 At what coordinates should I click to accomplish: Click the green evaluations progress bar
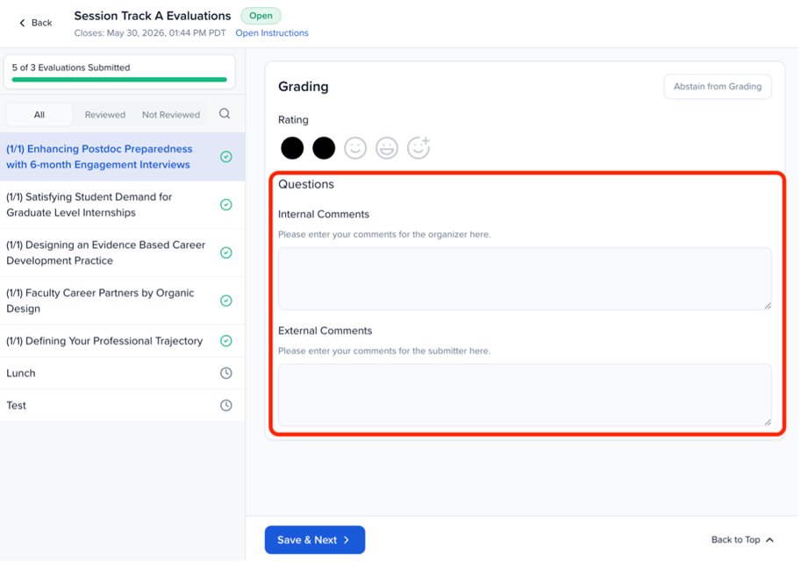pos(119,80)
